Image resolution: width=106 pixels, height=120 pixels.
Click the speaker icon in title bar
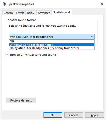pyautogui.click(x=4, y=4)
